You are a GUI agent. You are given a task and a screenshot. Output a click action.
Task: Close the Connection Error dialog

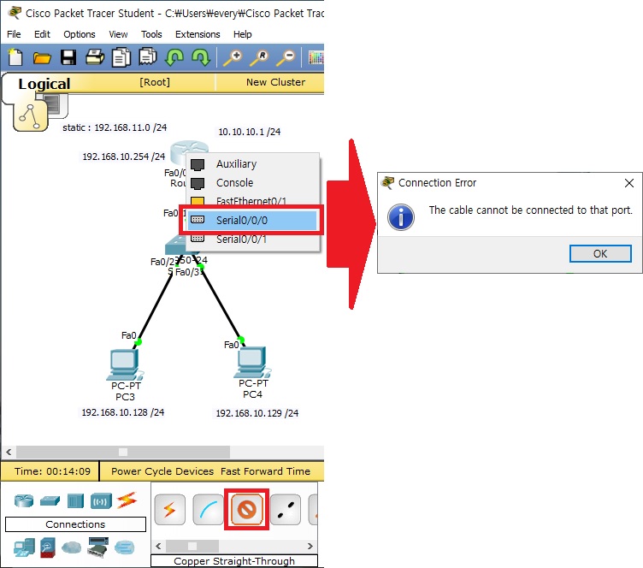point(629,183)
